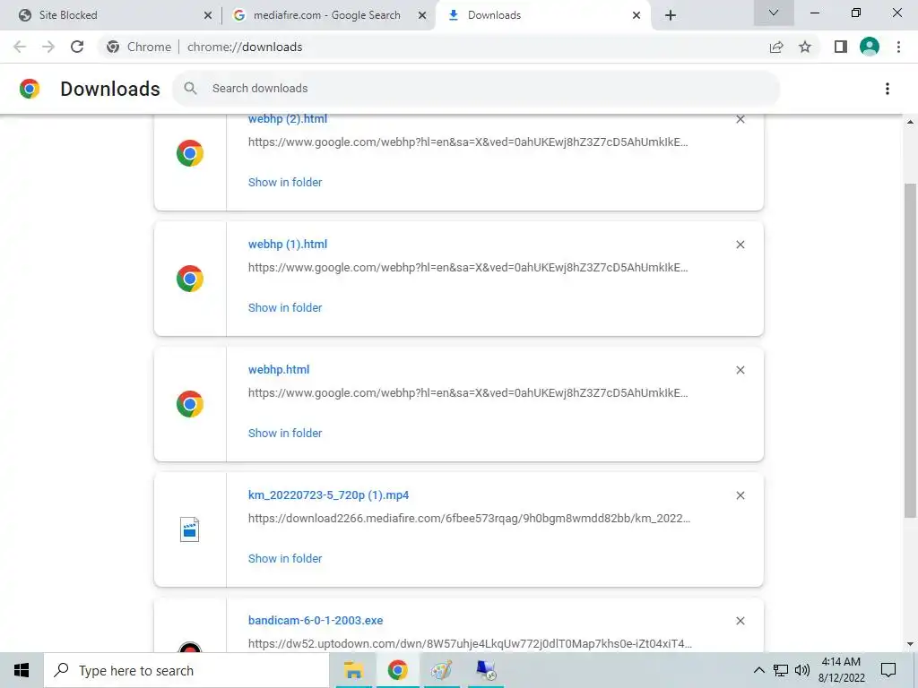Screen dimensions: 918x688
Task: Click the video file icon of the mp4 download
Action: click(190, 529)
